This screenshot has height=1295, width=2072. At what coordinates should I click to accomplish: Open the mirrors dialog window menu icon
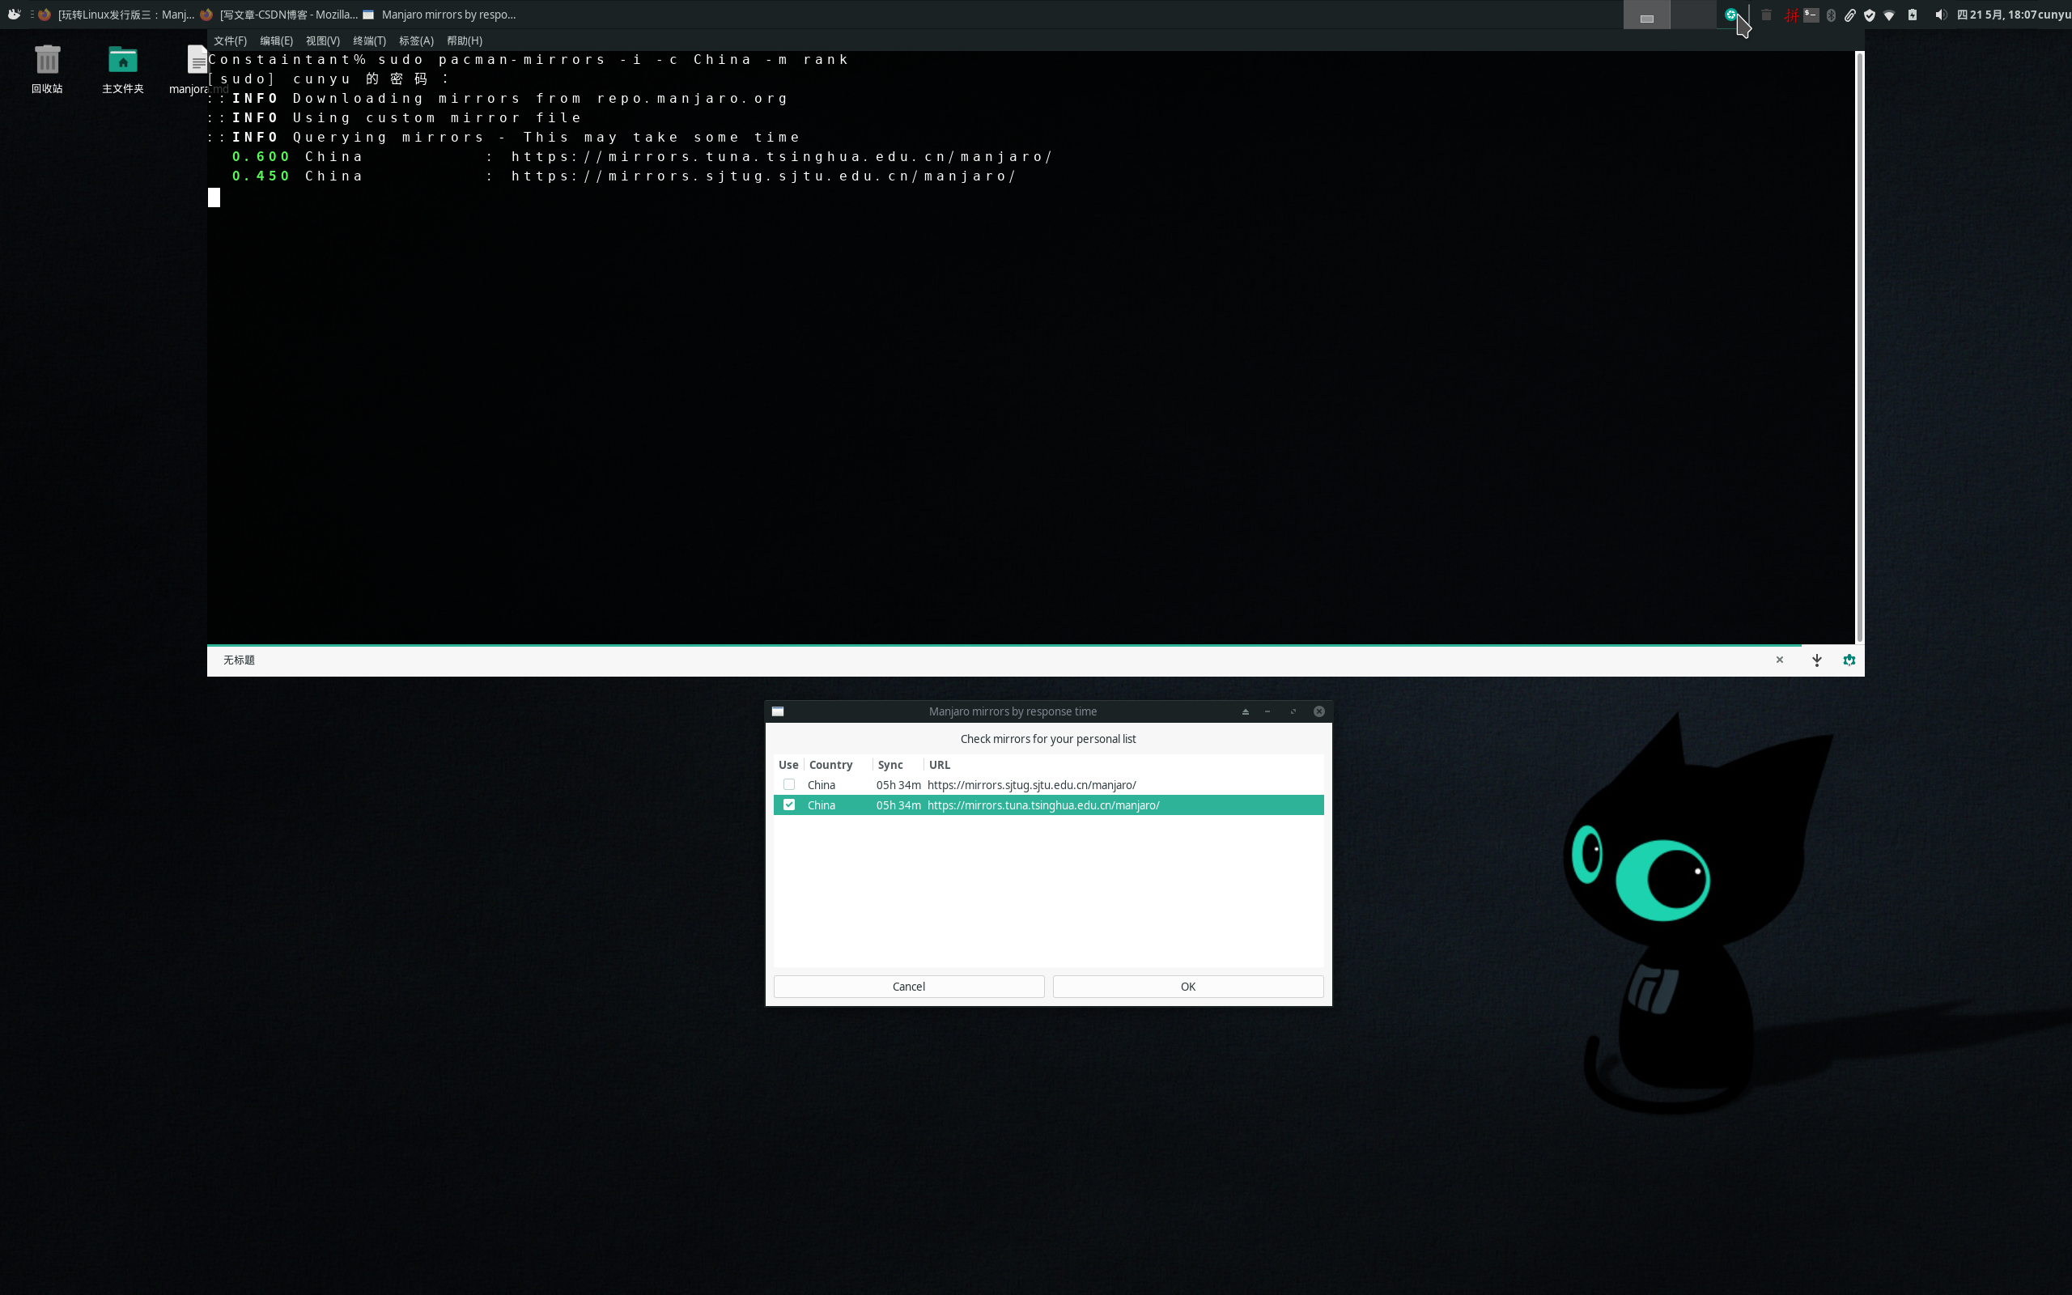(x=778, y=711)
